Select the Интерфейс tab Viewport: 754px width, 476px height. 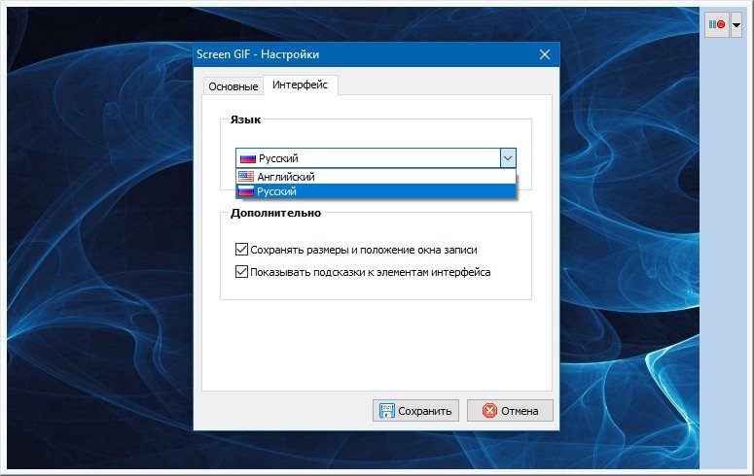coord(300,85)
